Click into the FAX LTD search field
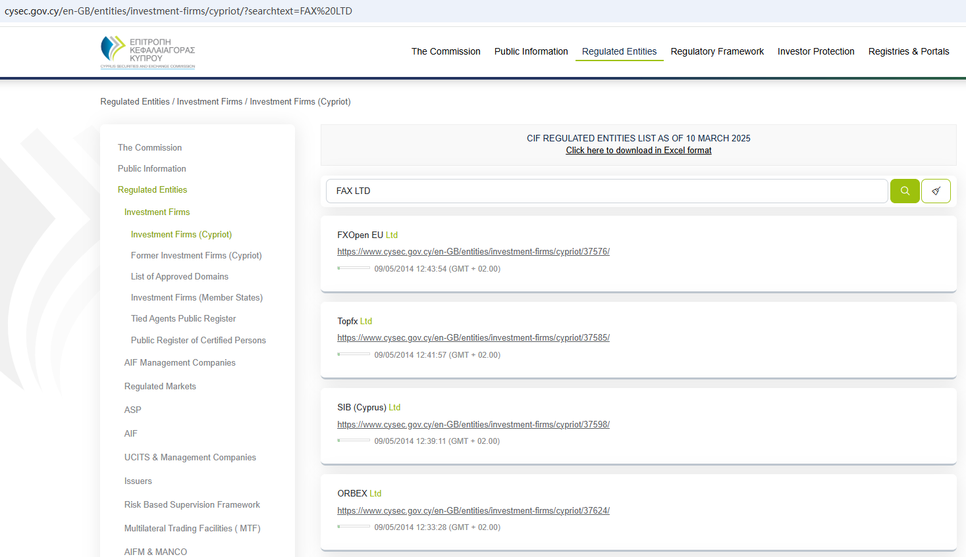 (606, 191)
